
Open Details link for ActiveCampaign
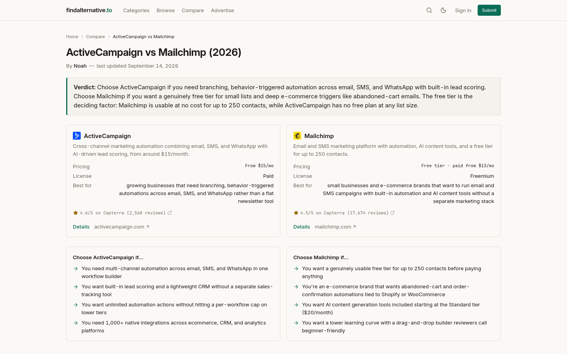click(81, 227)
